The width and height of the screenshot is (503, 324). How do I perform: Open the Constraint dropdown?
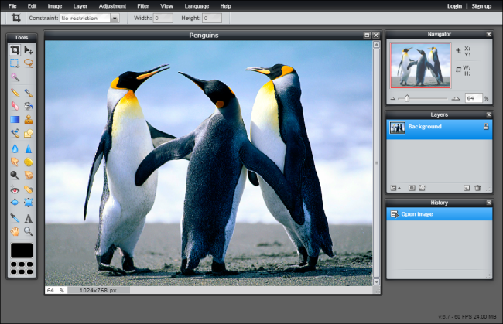coord(115,18)
